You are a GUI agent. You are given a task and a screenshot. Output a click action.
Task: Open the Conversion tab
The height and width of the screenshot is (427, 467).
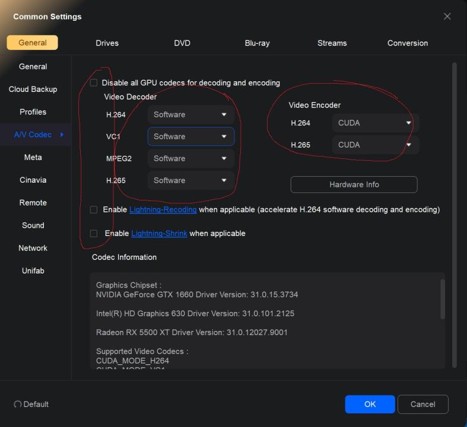click(x=407, y=43)
